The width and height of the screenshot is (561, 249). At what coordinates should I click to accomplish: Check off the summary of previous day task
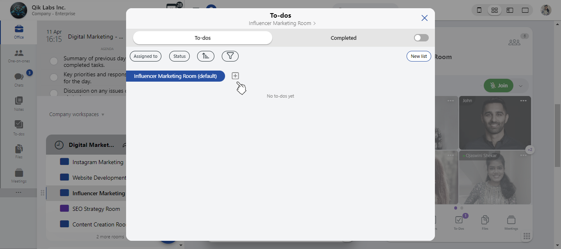[53, 61]
